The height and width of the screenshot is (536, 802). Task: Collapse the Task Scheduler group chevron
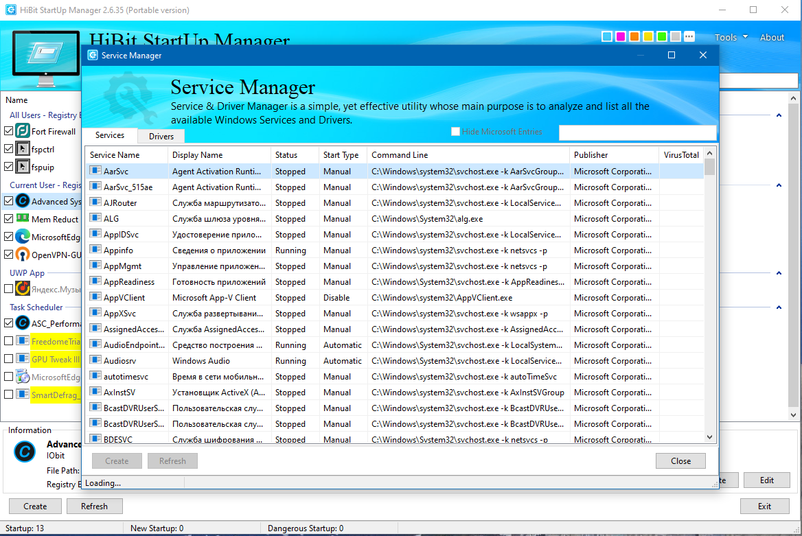[x=779, y=307]
